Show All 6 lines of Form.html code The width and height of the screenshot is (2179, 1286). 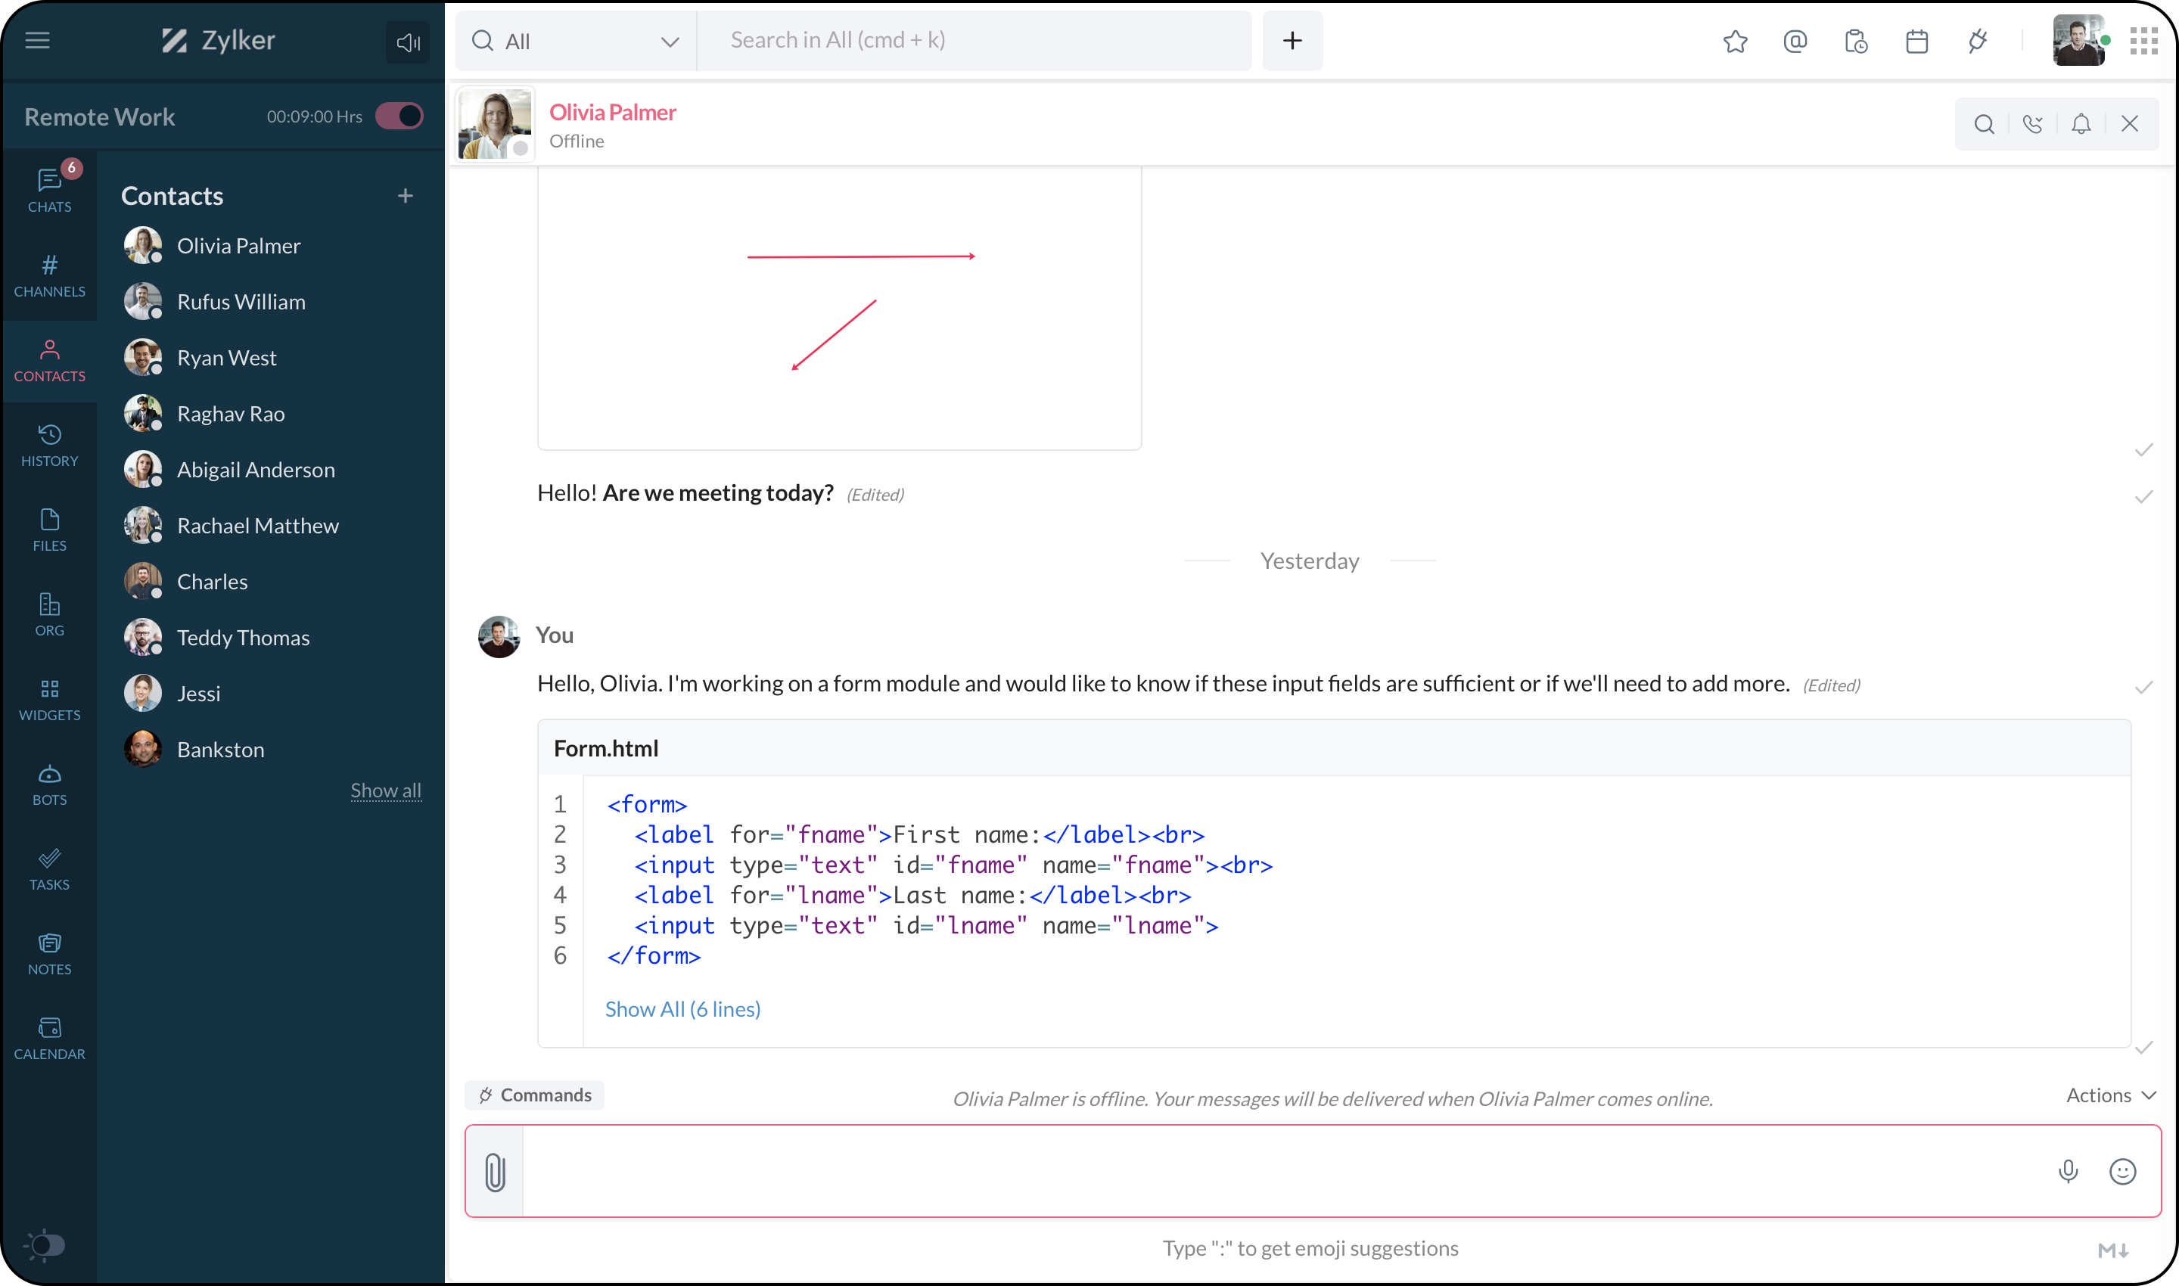click(x=683, y=1009)
